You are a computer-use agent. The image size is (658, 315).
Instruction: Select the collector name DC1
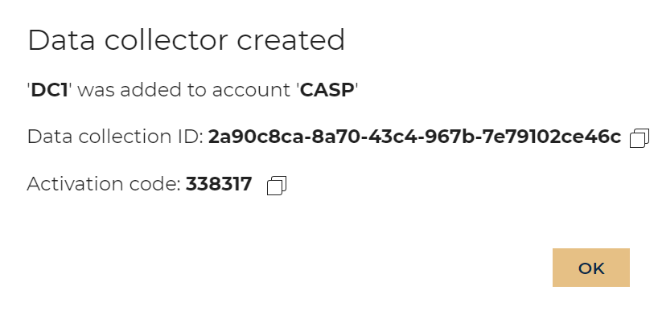50,90
